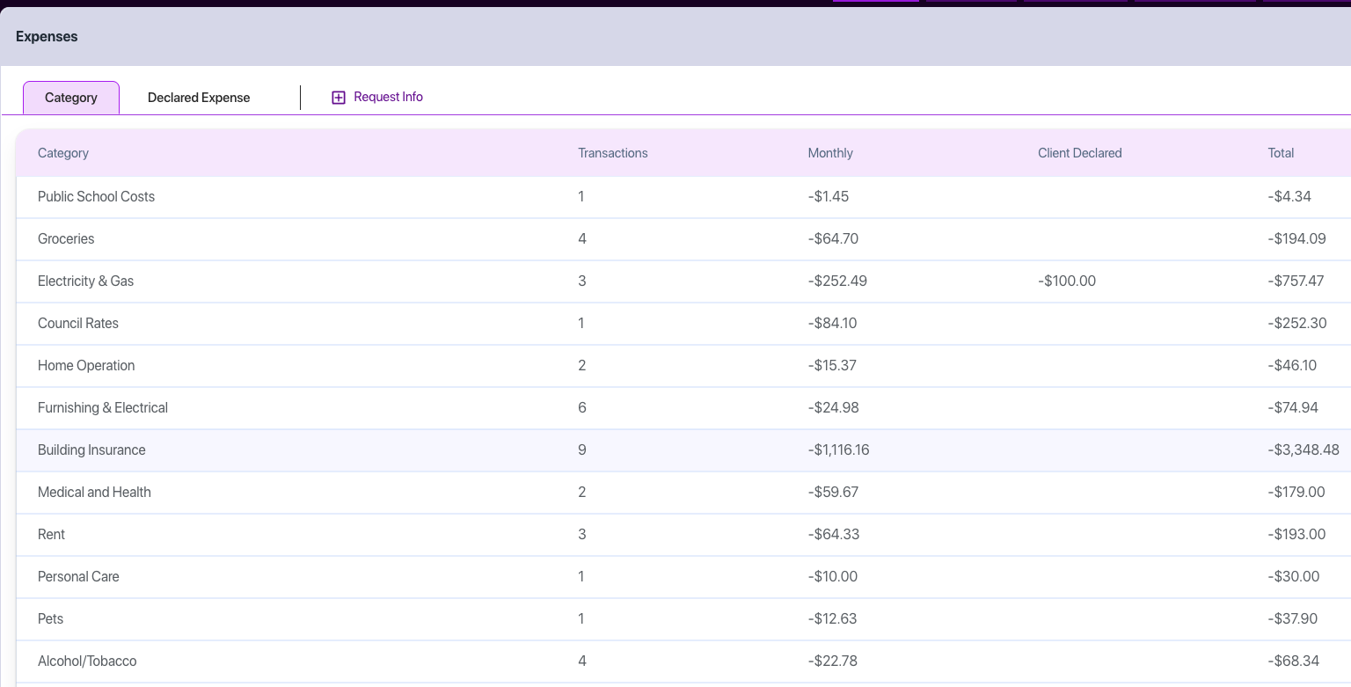This screenshot has width=1351, height=687.
Task: Select the Groceries category row
Action: point(66,238)
